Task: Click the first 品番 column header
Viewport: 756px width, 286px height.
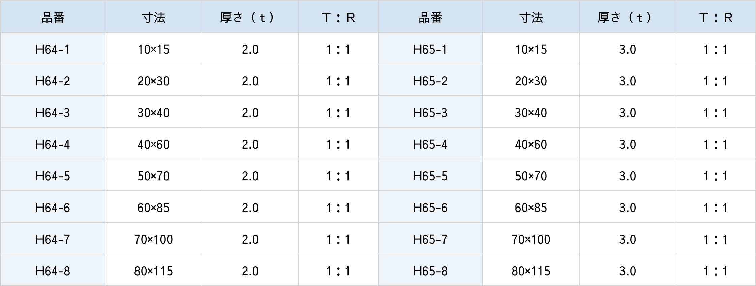Action: click(x=53, y=18)
